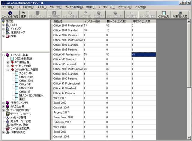Click the vertical scrollbar up arrow

coord(189,21)
